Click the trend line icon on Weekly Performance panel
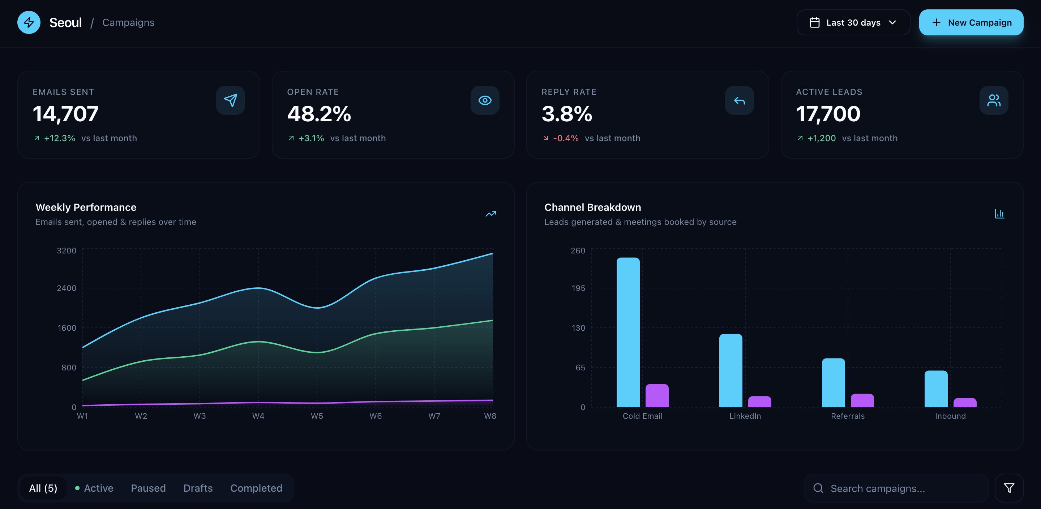1041x509 pixels. tap(490, 214)
